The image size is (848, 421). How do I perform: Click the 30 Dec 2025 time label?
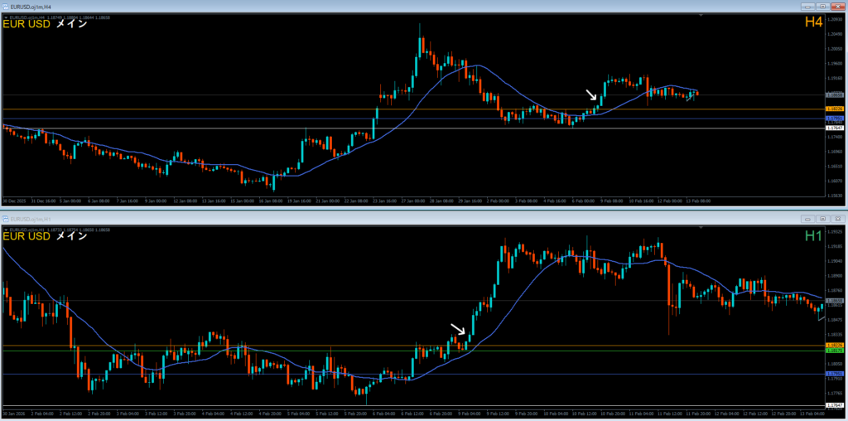[x=14, y=201]
